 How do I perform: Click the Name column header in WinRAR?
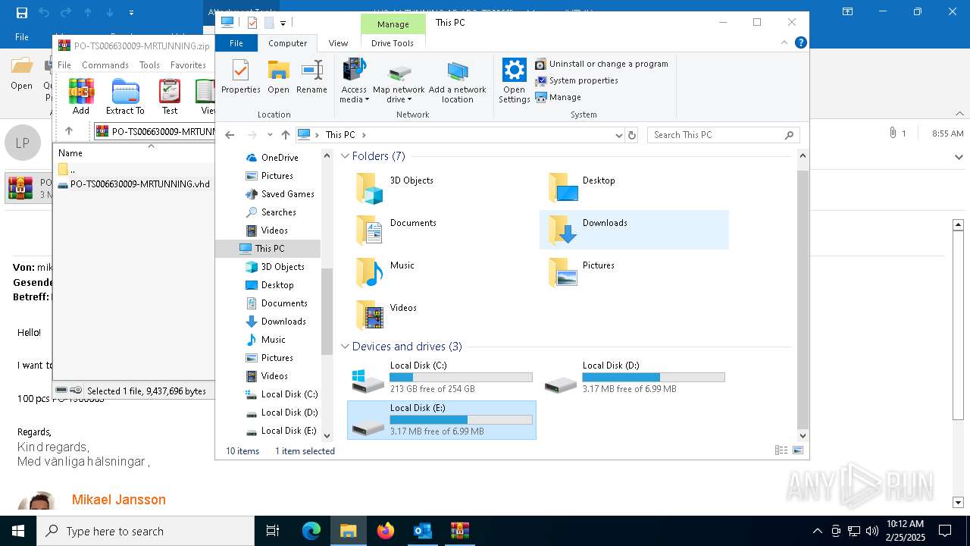[x=70, y=153]
